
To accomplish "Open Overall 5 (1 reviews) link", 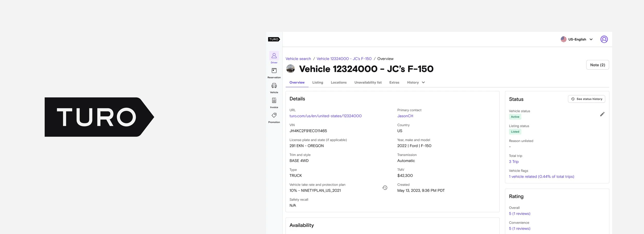I will [520, 214].
